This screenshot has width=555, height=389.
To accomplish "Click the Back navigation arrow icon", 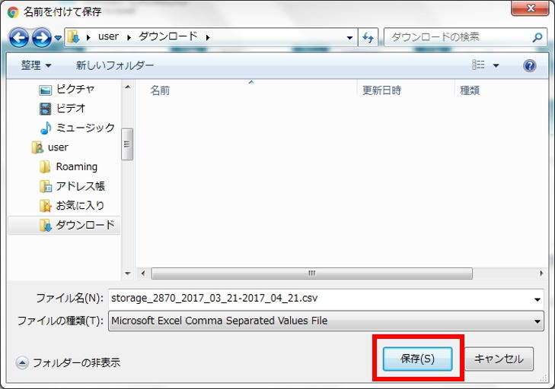I will 19,37.
